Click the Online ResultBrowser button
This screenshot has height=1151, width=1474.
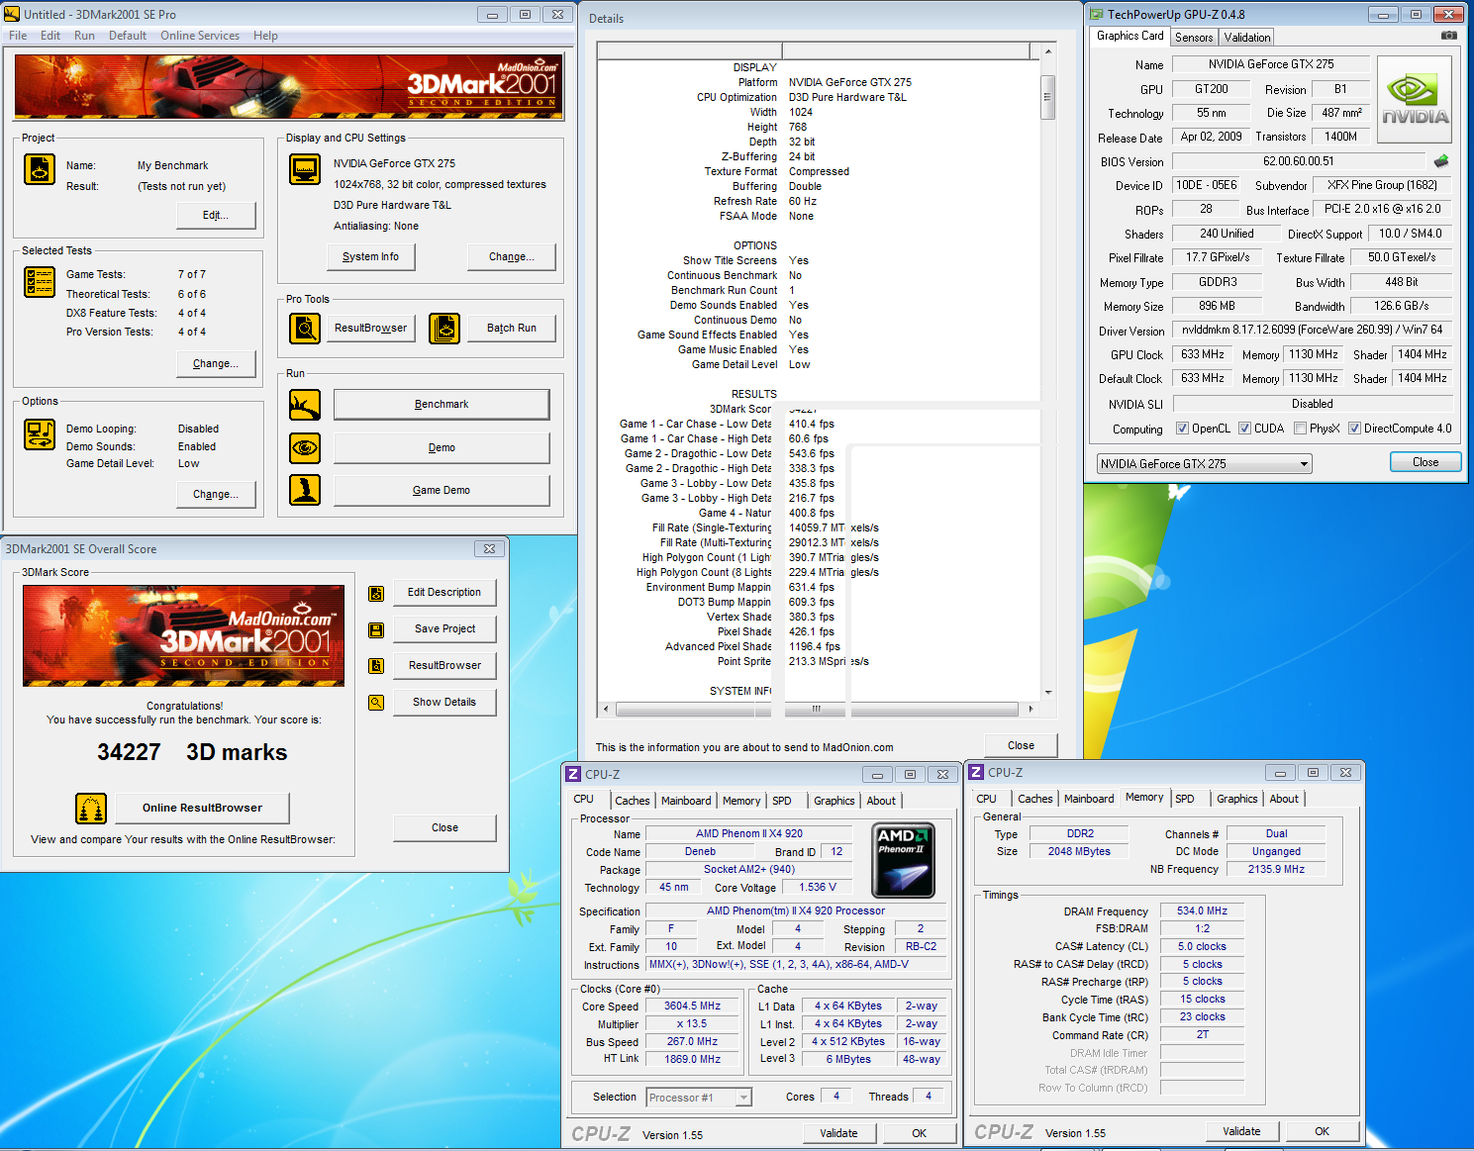(202, 808)
